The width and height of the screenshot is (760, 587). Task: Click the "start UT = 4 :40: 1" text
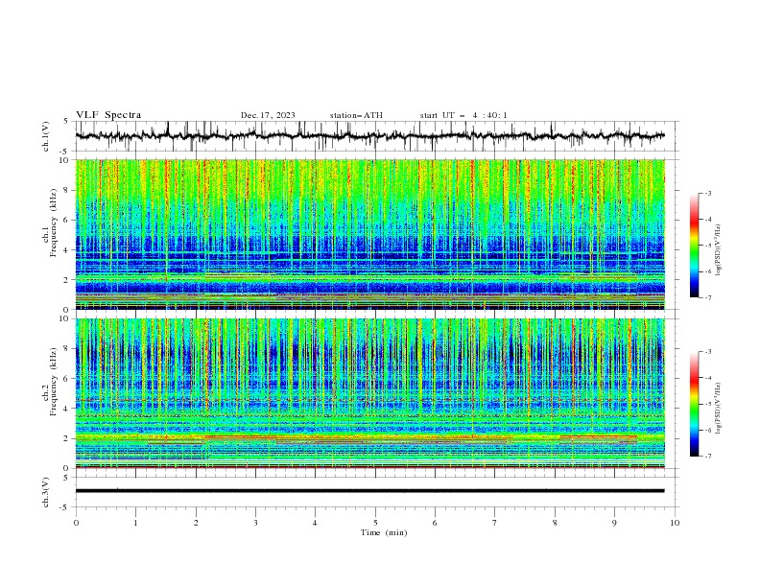[x=463, y=115]
